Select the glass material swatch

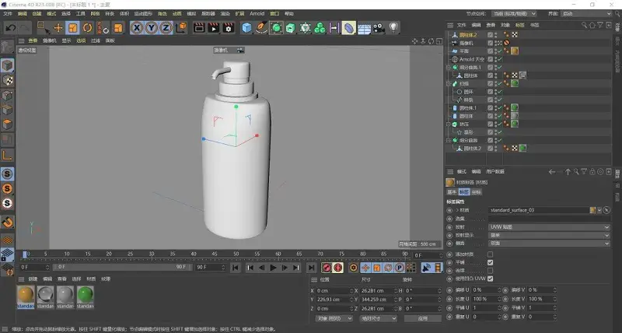pyautogui.click(x=46, y=295)
